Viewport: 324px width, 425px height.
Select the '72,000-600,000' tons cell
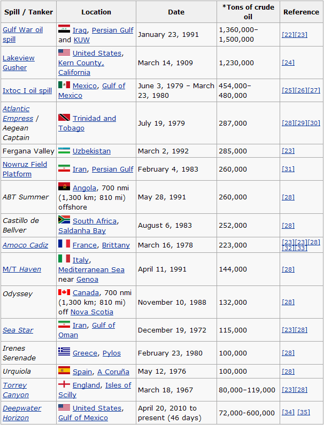[246, 413]
